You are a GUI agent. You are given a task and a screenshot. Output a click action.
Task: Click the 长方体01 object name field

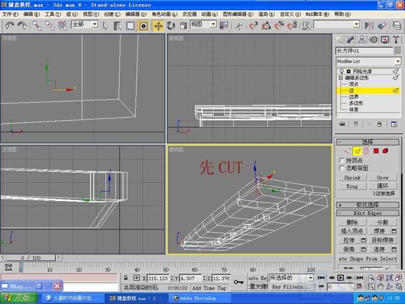tap(364, 51)
